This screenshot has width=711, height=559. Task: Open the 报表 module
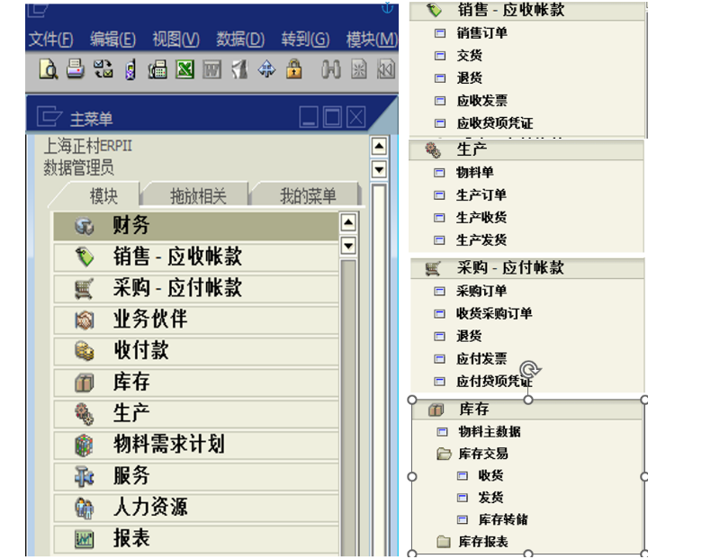[196, 538]
